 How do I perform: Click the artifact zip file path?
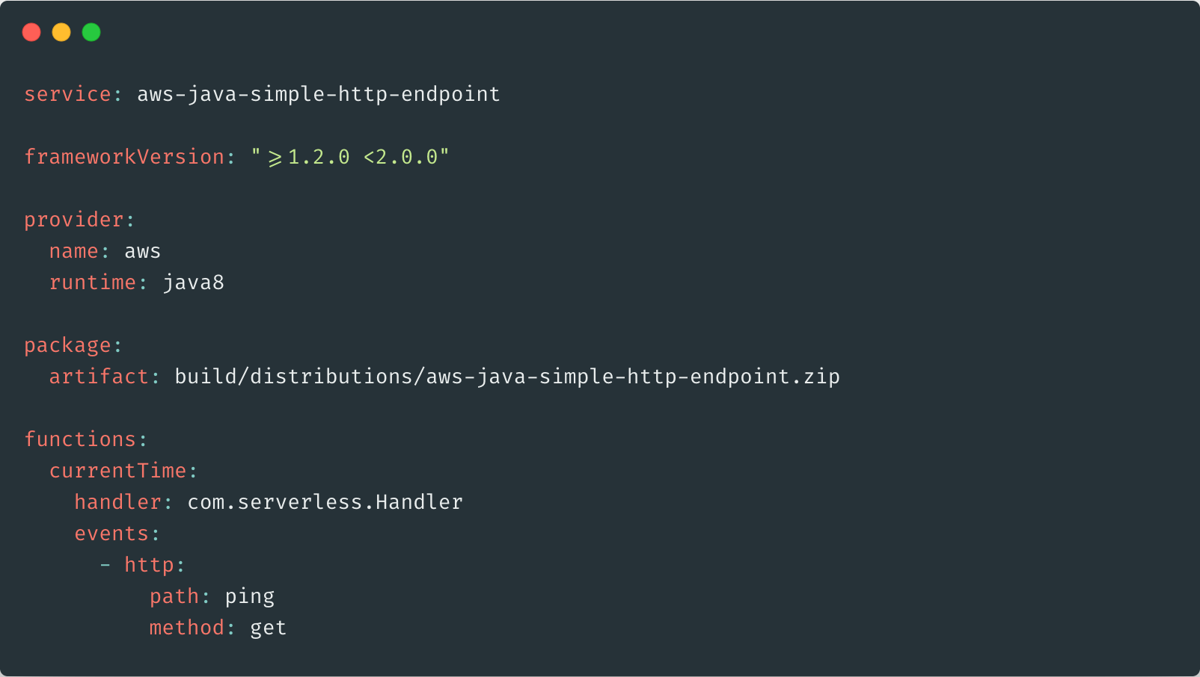coord(506,377)
